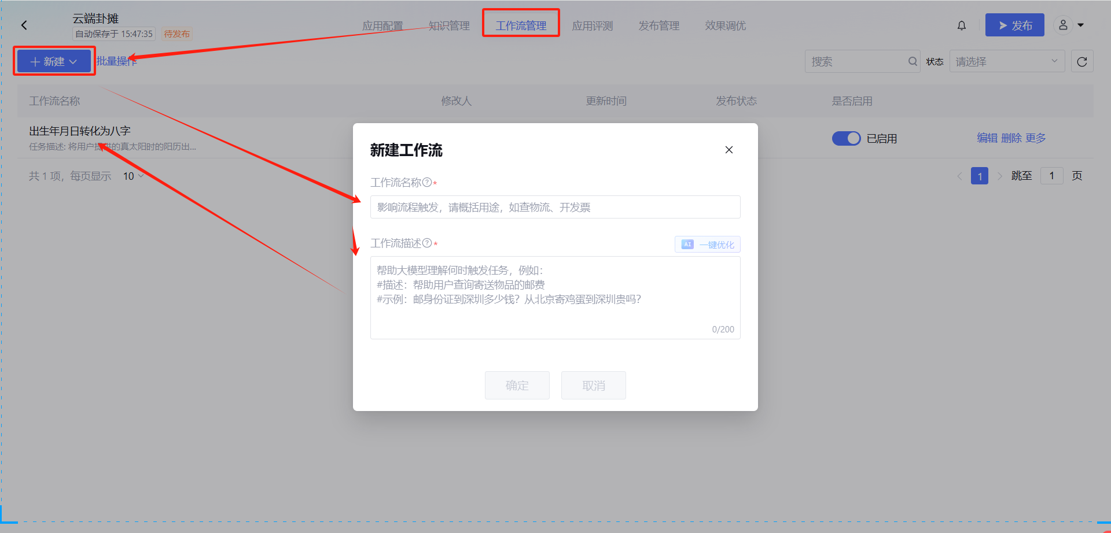Open workflow 出生年月日转化为八字
1111x533 pixels.
click(x=80, y=131)
